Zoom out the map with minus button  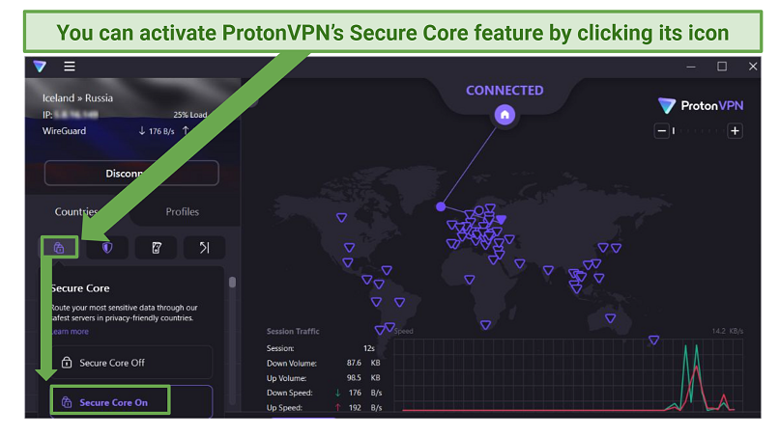661,131
